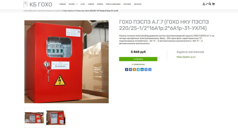The image size is (238, 139).
Task: Open the Галерея menu item
Action: click(x=91, y=4)
